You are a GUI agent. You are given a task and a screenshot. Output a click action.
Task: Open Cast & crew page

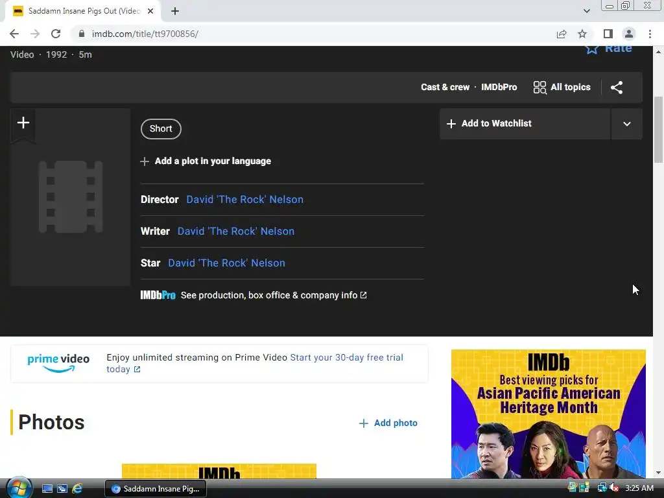(x=445, y=88)
